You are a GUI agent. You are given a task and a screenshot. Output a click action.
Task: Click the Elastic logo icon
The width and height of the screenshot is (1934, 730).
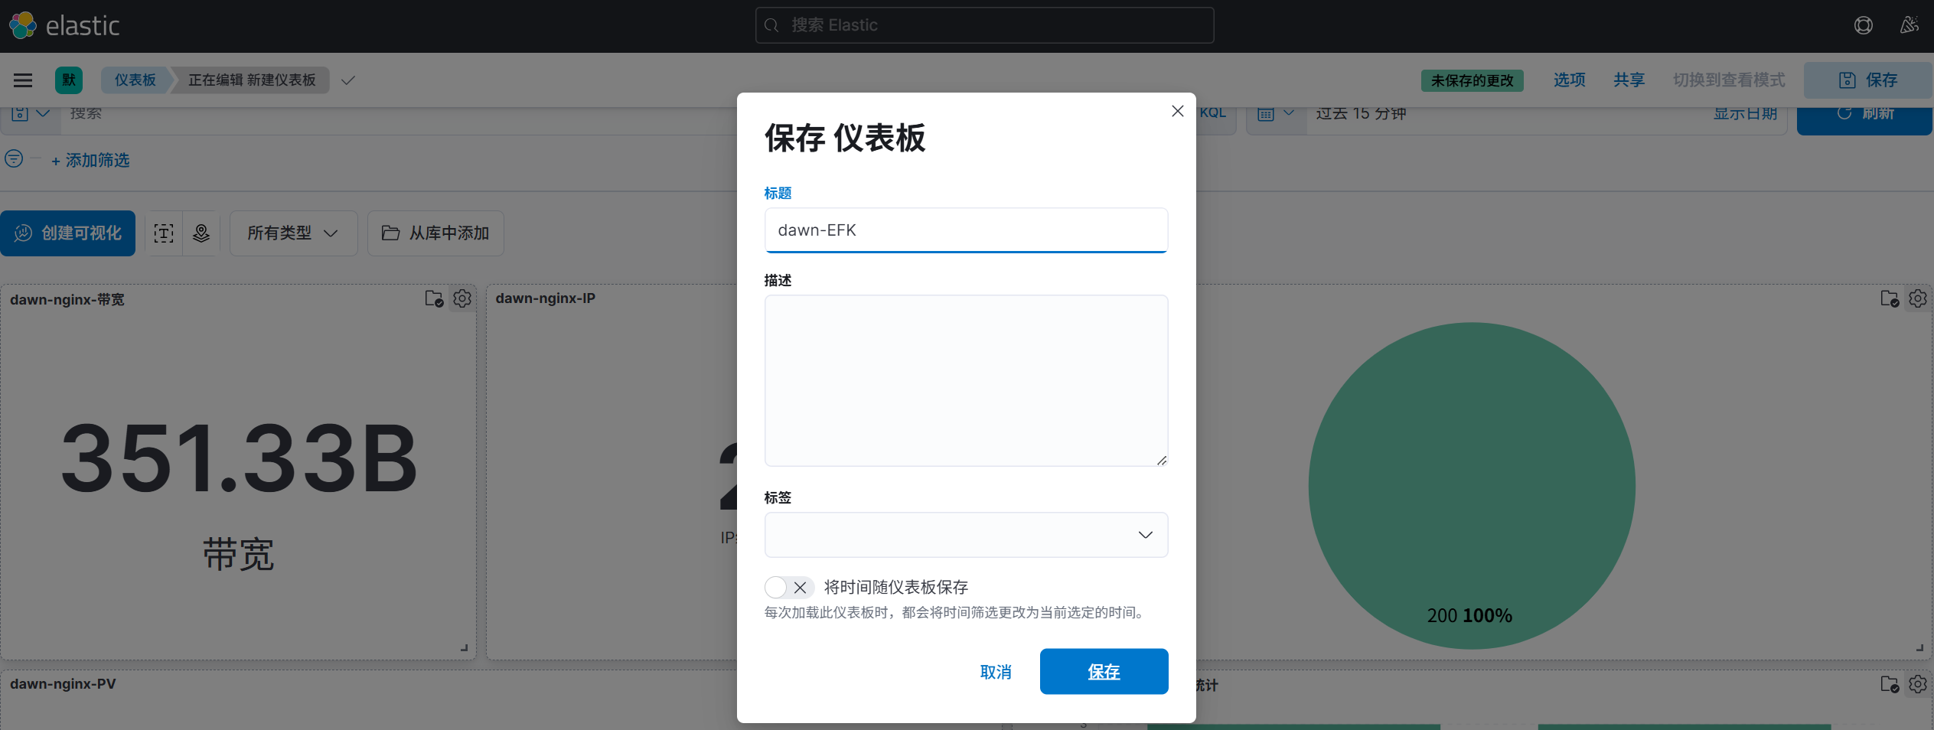click(23, 25)
